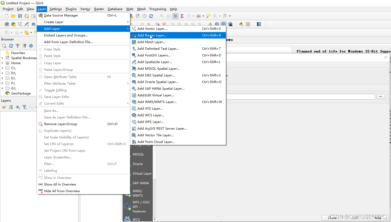The height and width of the screenshot is (222, 391).
Task: Click the New GeoPackage Layer icon
Action: click(x=13, y=24)
